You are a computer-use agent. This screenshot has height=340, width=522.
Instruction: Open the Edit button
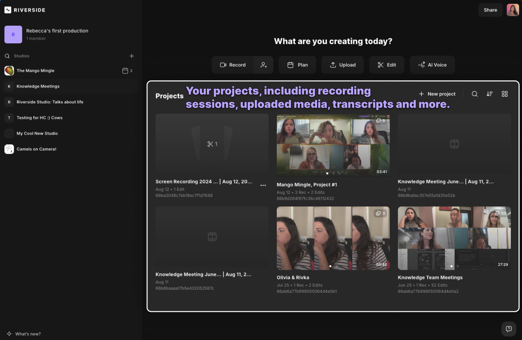tap(387, 65)
